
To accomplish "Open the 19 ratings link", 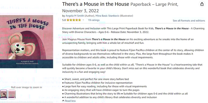I will tap(94, 20).
